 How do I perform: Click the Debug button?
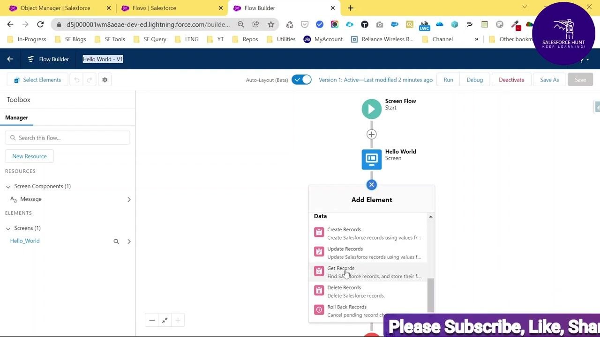[x=474, y=80]
